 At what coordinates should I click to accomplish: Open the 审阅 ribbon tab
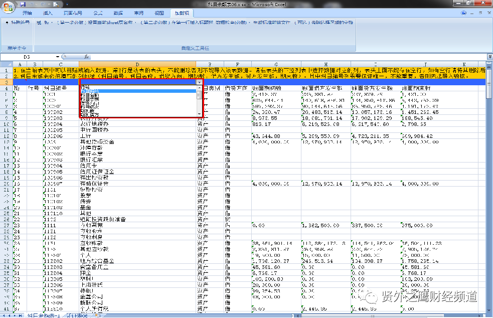pyautogui.click(x=138, y=13)
